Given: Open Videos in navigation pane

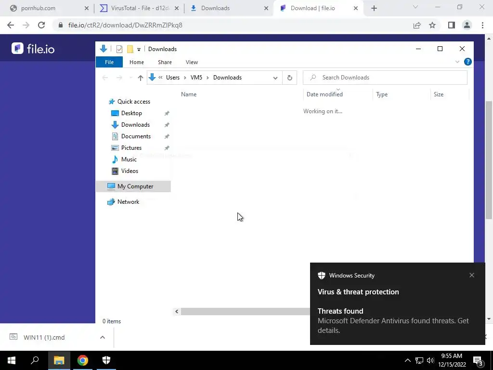Looking at the screenshot, I should 130,171.
